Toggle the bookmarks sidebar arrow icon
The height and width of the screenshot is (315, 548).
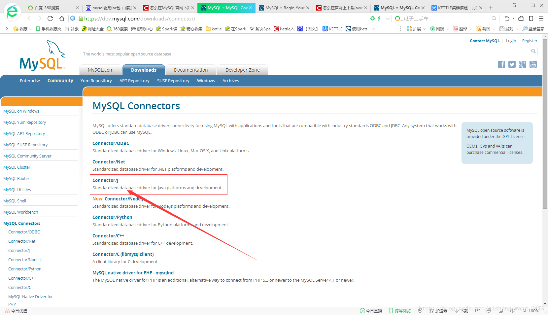6,29
